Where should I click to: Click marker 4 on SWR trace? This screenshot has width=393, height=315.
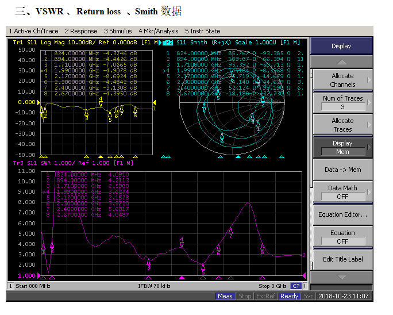[182, 243]
